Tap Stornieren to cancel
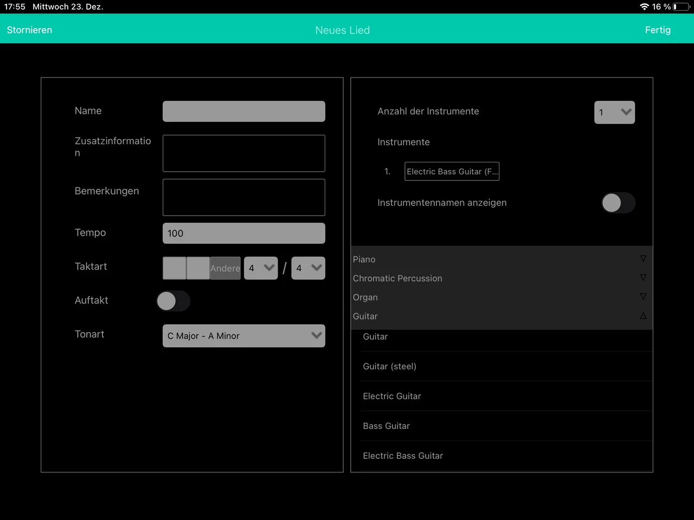The image size is (694, 520). click(29, 30)
